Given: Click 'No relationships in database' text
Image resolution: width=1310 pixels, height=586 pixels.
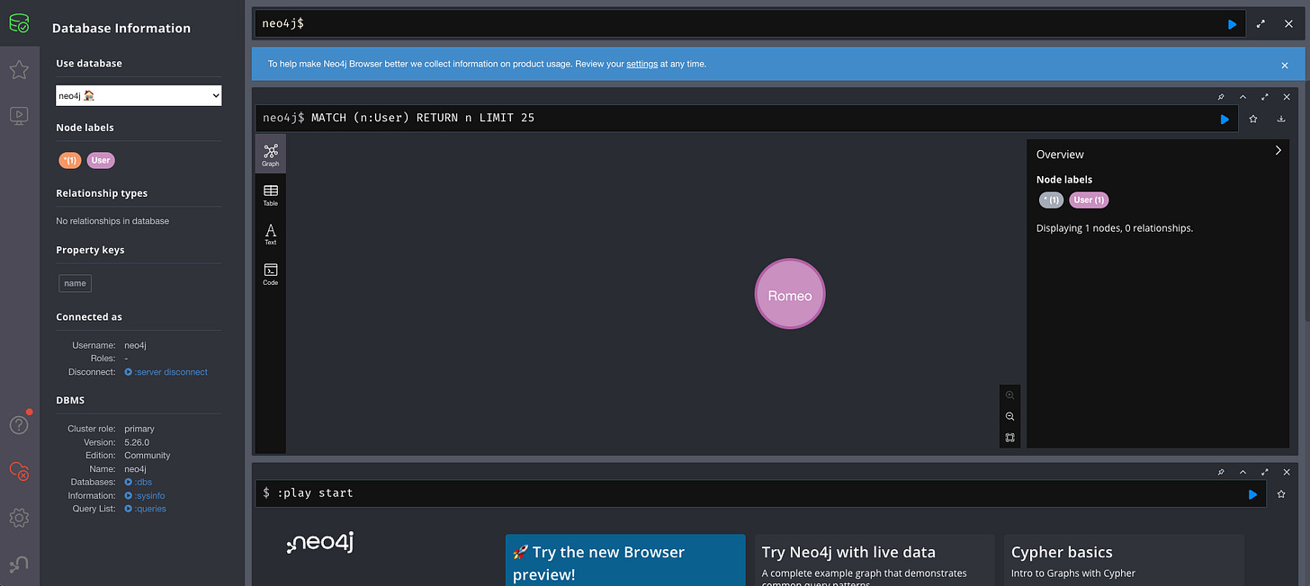Looking at the screenshot, I should tap(112, 221).
